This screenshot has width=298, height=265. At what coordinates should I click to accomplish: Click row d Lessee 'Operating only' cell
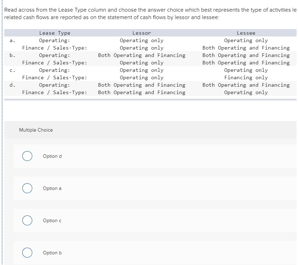coord(246,92)
